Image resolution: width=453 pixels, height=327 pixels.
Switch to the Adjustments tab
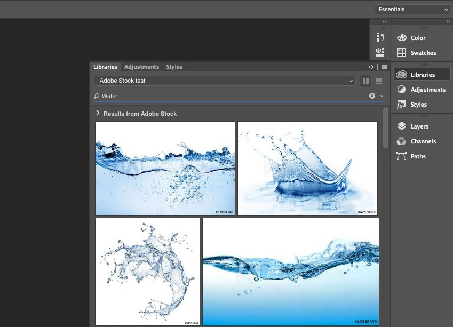point(141,67)
